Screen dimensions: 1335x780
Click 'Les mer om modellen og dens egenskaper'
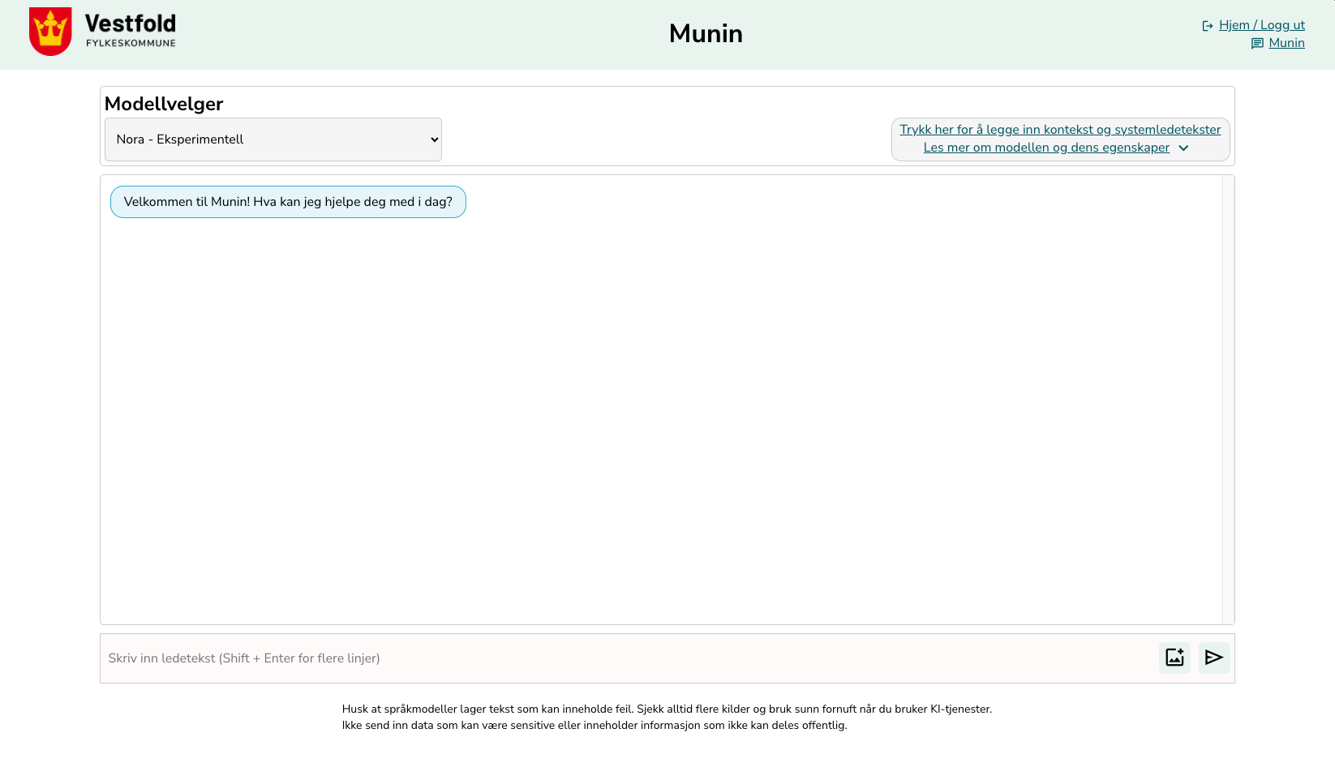[x=1046, y=148]
